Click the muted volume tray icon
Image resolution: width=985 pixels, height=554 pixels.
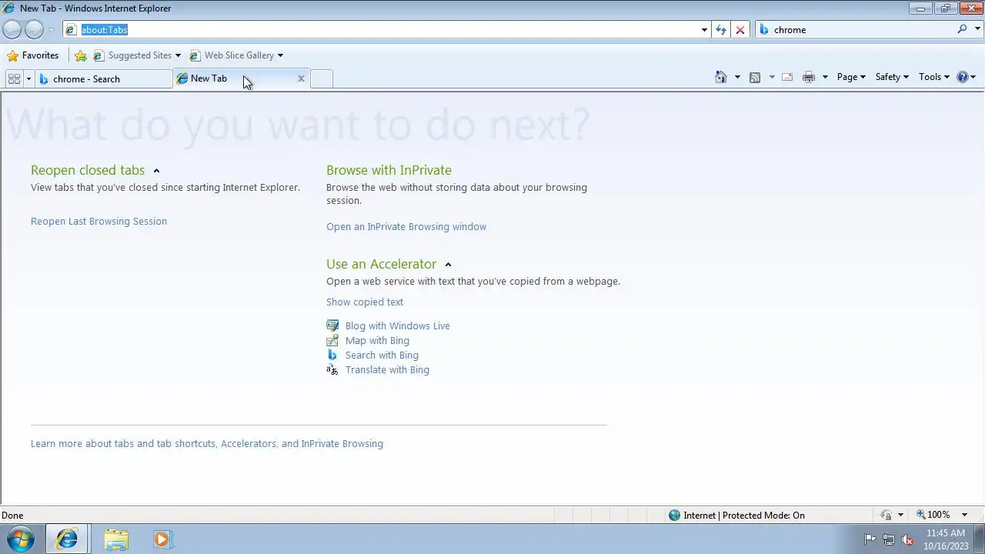(x=908, y=539)
